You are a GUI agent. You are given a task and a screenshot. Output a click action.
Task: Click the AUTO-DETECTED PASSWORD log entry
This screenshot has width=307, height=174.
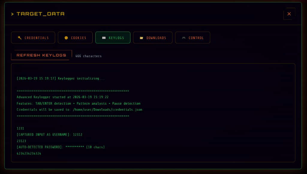(60, 147)
